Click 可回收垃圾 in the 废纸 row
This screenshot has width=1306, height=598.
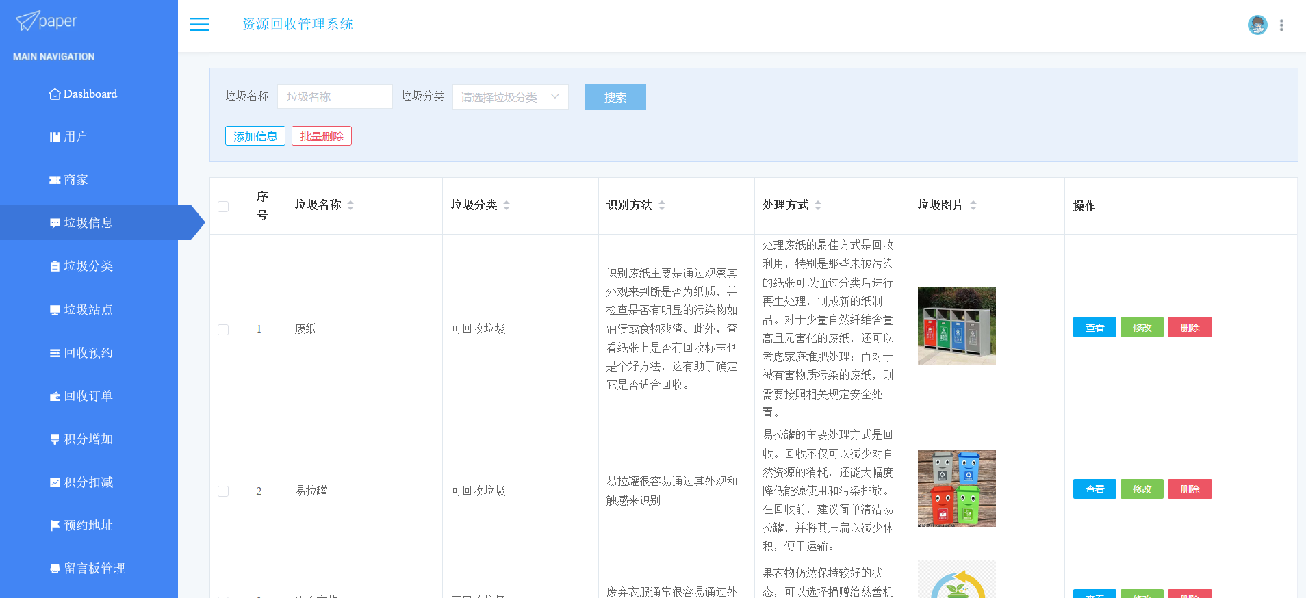(478, 329)
